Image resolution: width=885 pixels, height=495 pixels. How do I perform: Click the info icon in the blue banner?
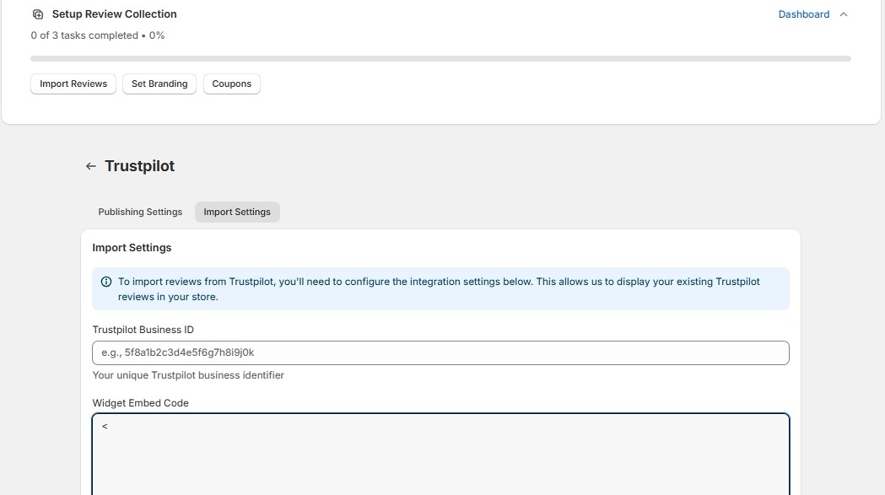coord(106,282)
